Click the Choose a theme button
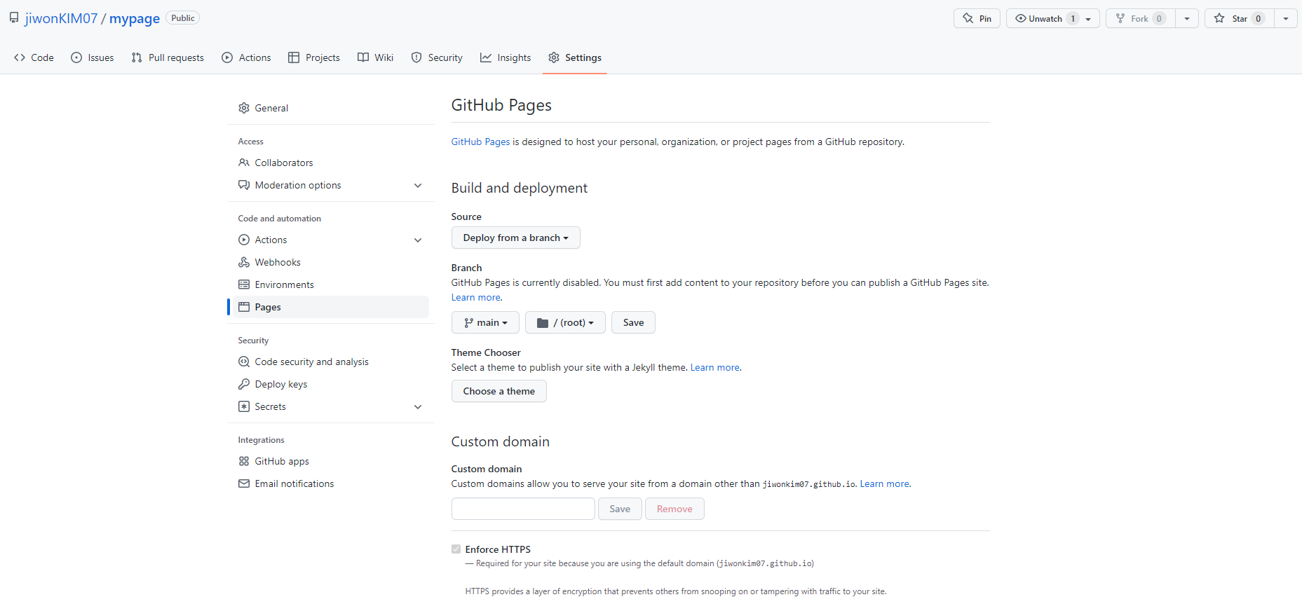The image size is (1302, 597). coord(499,391)
